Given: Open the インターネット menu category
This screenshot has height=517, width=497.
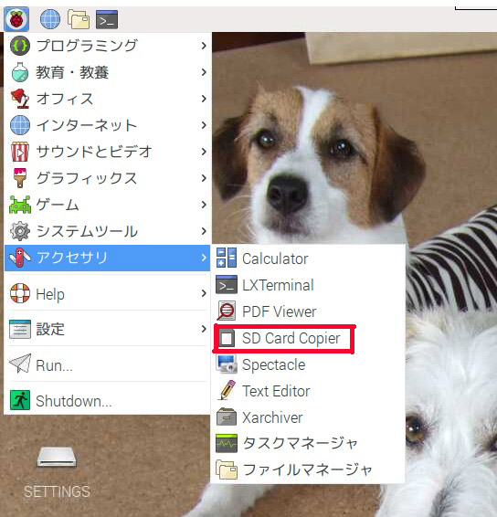Looking at the screenshot, I should (107, 125).
